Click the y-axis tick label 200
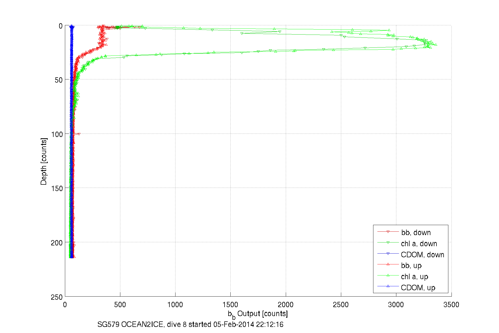The image size is (499, 333). pos(57,243)
